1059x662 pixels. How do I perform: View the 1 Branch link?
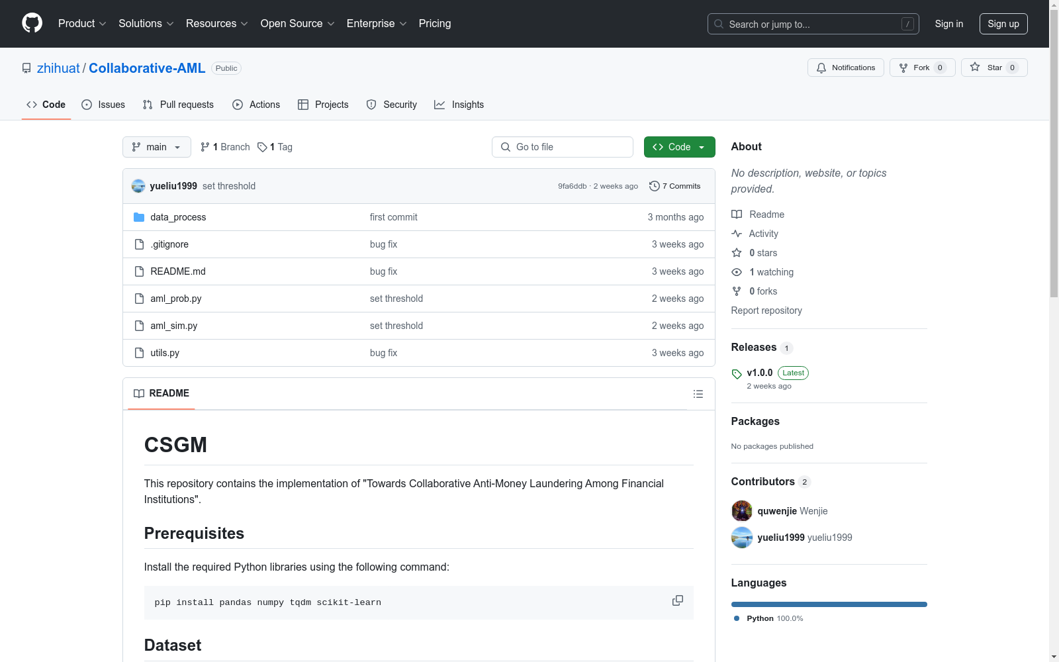[x=226, y=147]
